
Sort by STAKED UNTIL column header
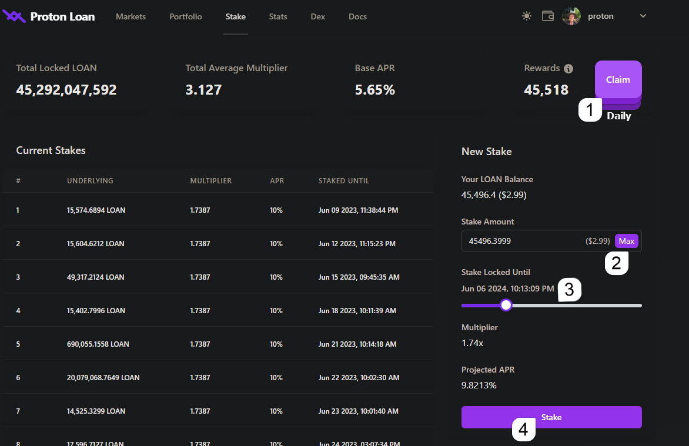coord(344,180)
